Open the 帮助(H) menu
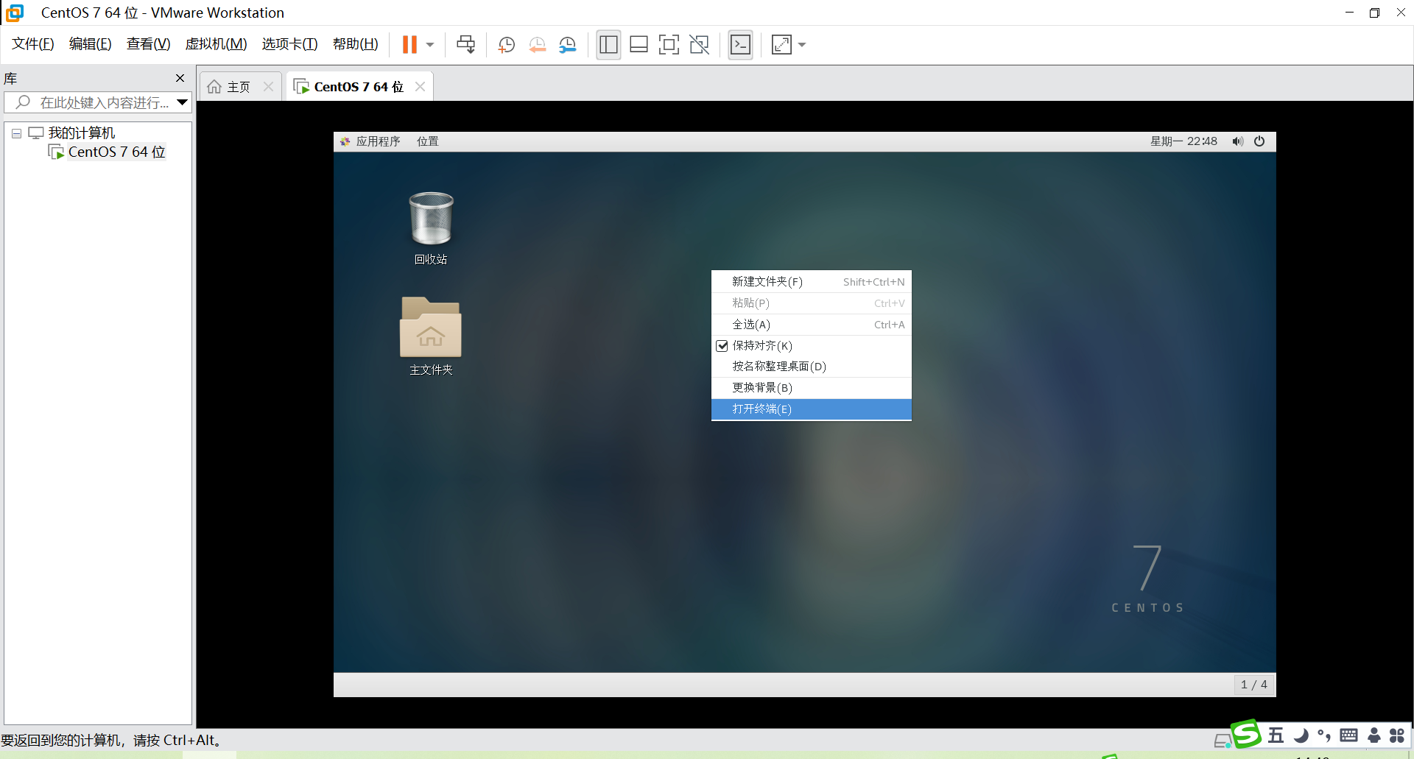 point(356,44)
